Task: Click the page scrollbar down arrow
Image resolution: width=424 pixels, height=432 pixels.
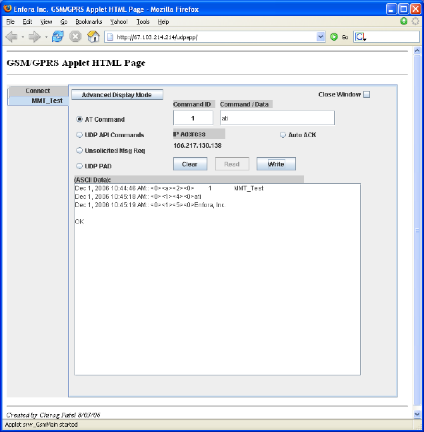Action: 417,414
